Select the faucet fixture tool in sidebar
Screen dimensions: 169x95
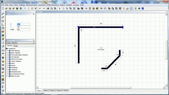(x=3, y=46)
